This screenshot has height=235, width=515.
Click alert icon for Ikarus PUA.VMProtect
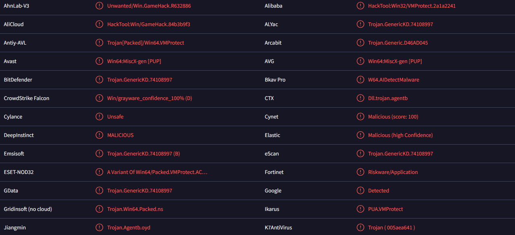tap(360, 209)
